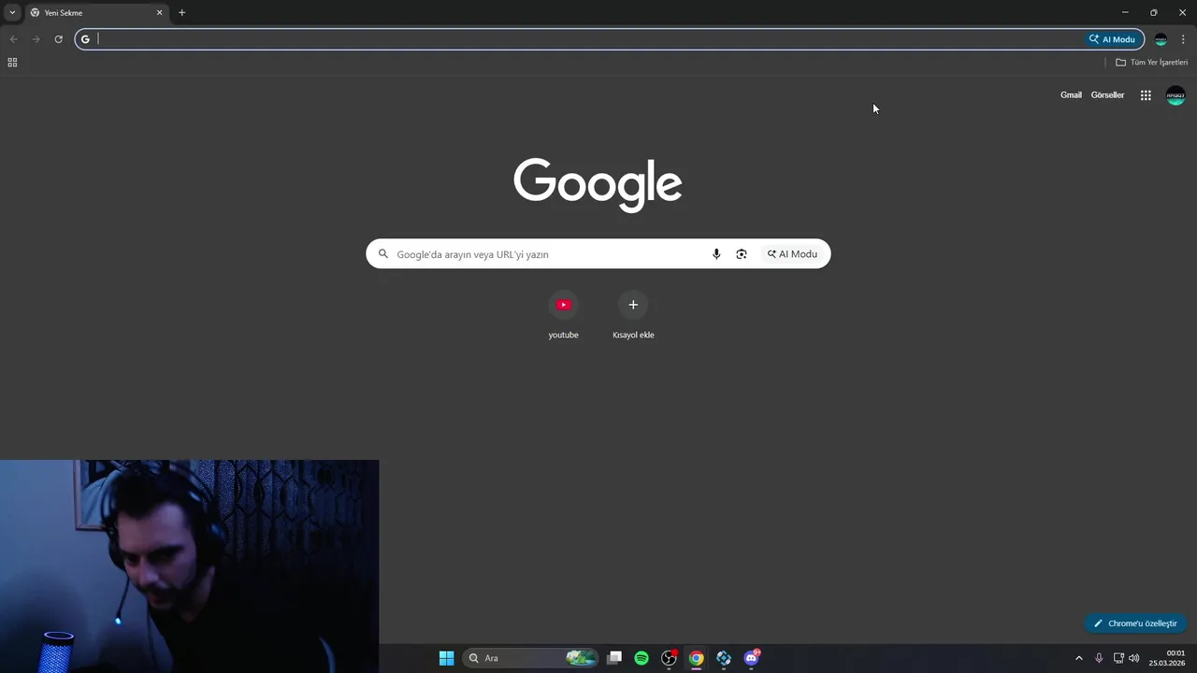1197x673 pixels.
Task: Open the Windows Start menu
Action: [446, 658]
